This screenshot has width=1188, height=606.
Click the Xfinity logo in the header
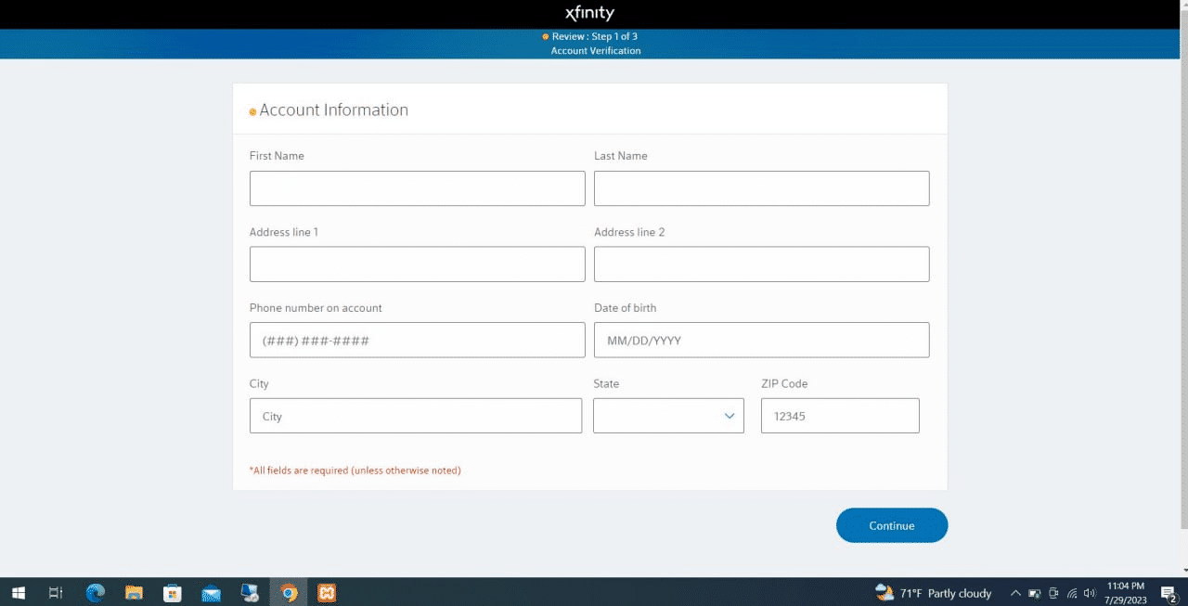pyautogui.click(x=589, y=13)
